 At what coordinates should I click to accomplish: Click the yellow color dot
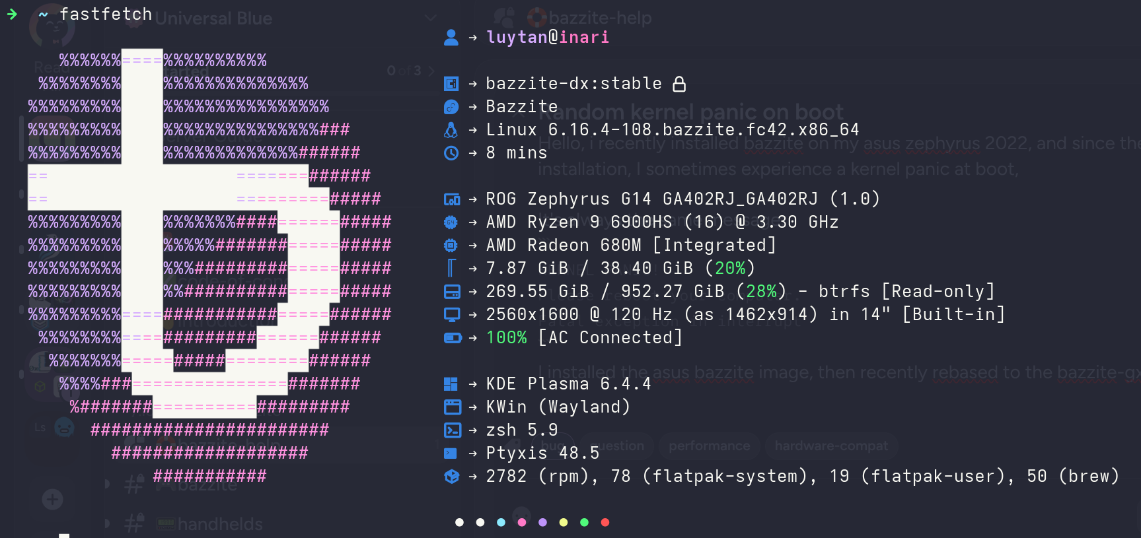564,522
